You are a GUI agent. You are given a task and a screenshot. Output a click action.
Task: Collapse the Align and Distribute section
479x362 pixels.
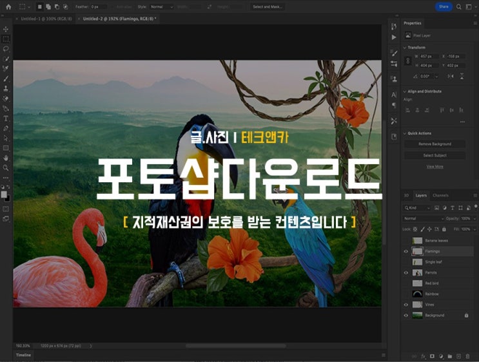[405, 91]
